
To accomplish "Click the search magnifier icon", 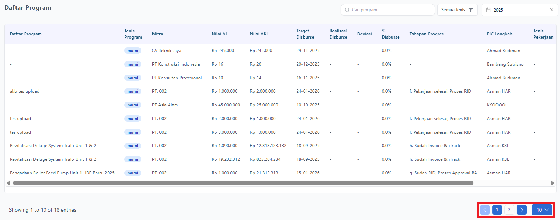I will tap(347, 10).
